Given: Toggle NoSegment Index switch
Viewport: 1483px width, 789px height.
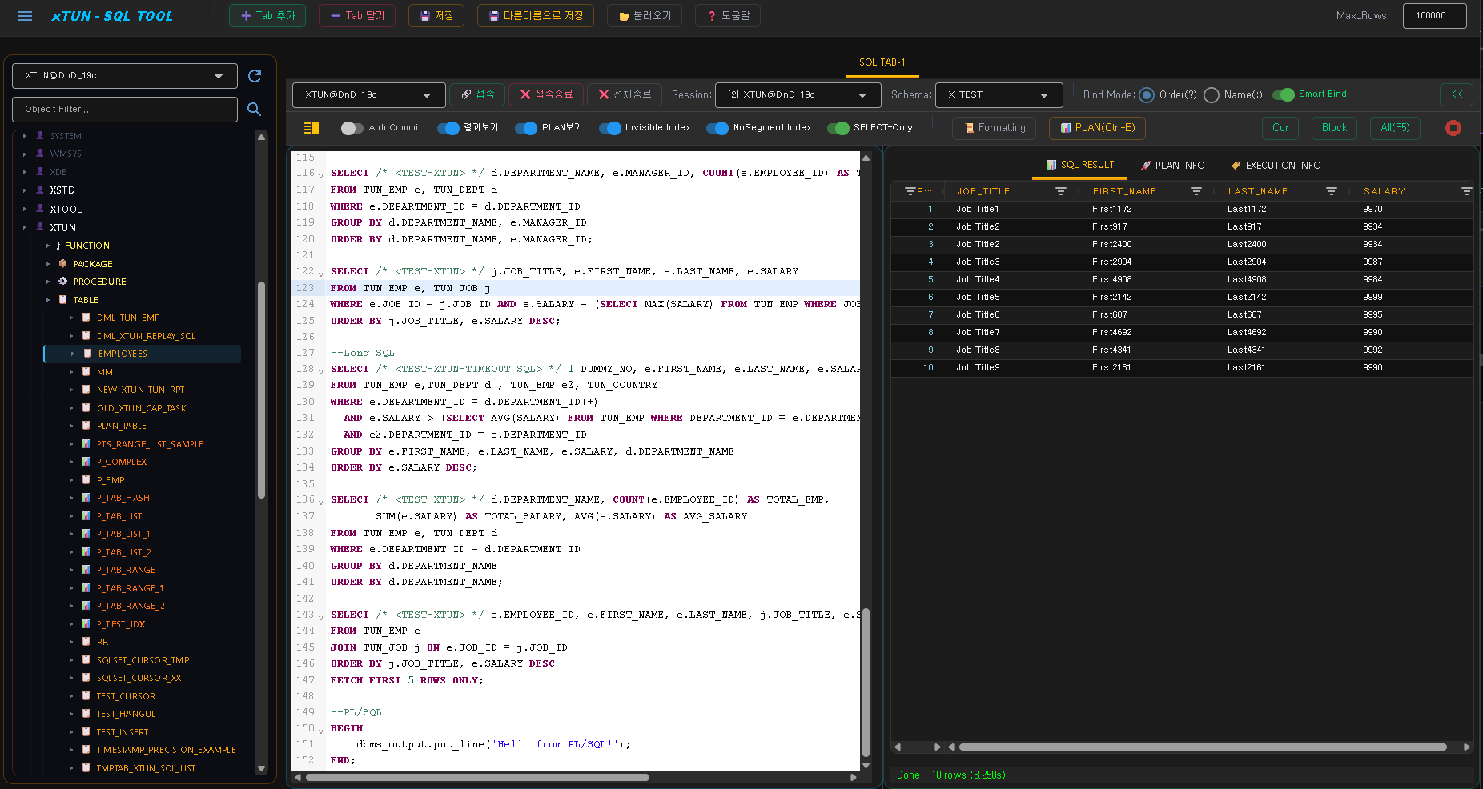Looking at the screenshot, I should pyautogui.click(x=717, y=128).
